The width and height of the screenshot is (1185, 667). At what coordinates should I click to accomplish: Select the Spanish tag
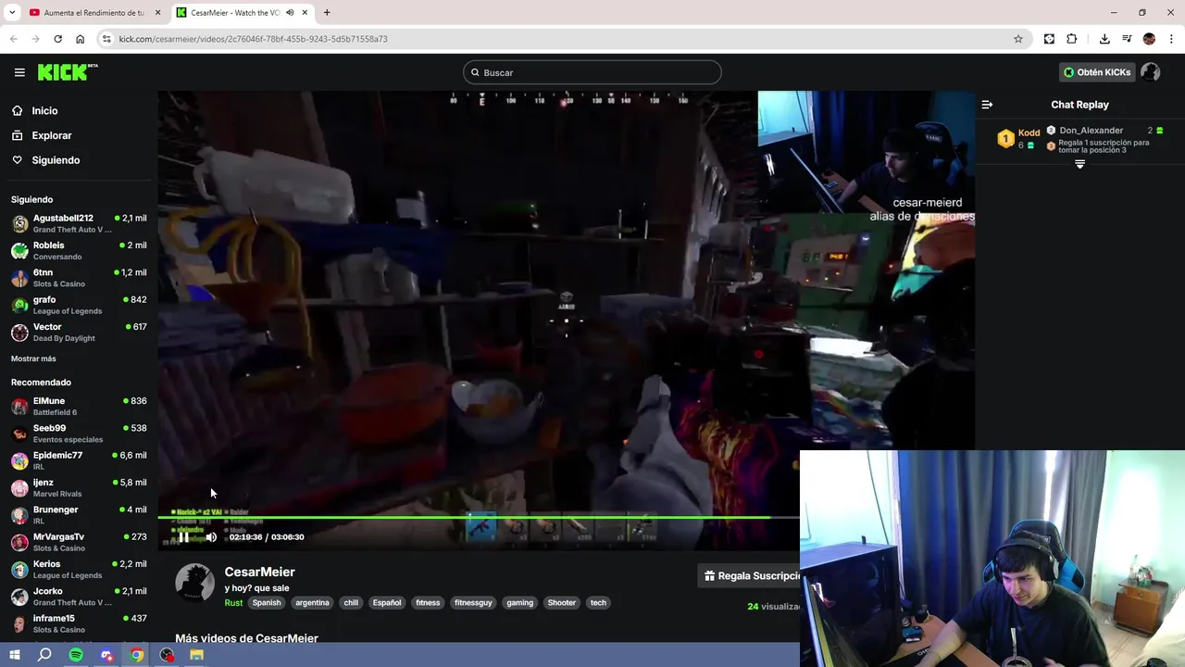pos(266,602)
